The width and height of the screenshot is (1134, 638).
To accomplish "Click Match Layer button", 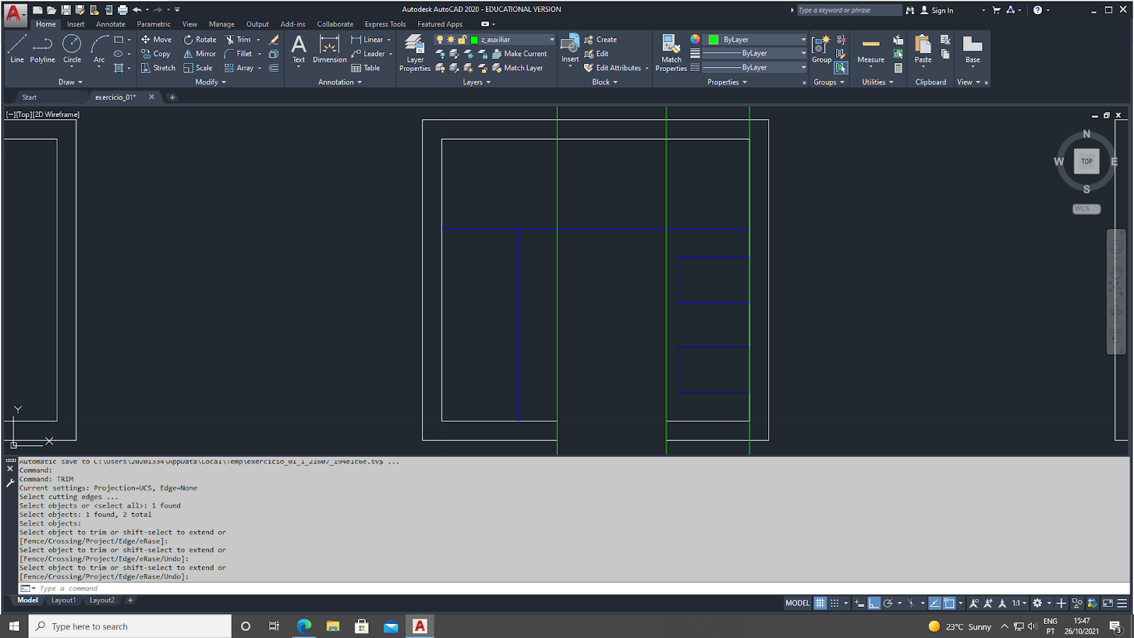I will (517, 68).
